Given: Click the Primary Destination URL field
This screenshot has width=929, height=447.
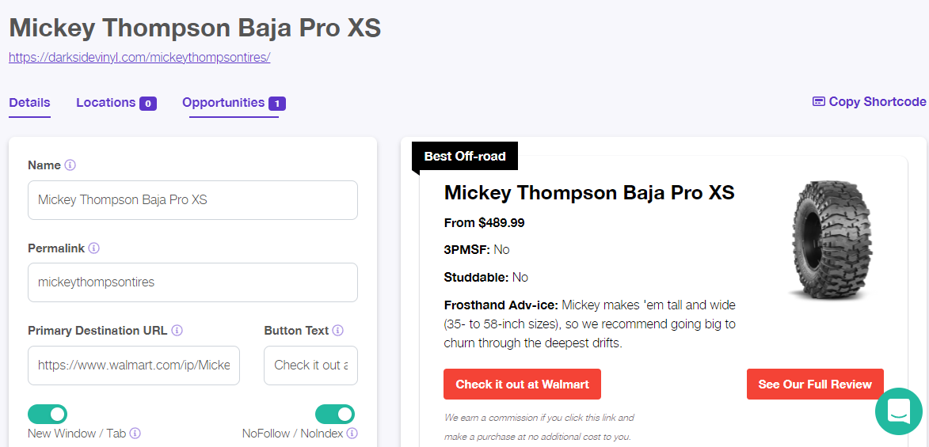Looking at the screenshot, I should (x=134, y=366).
